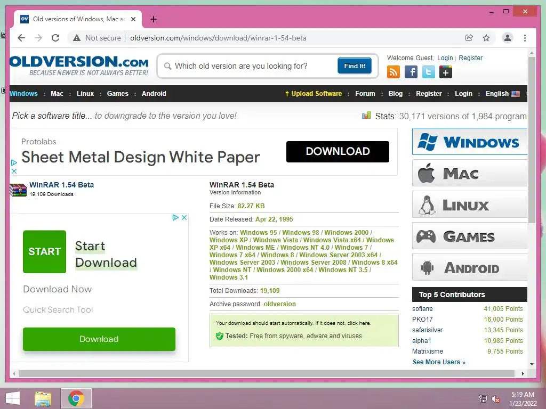The image size is (546, 409).
Task: Click the black DOWNLOAD ad button
Action: pyautogui.click(x=338, y=151)
